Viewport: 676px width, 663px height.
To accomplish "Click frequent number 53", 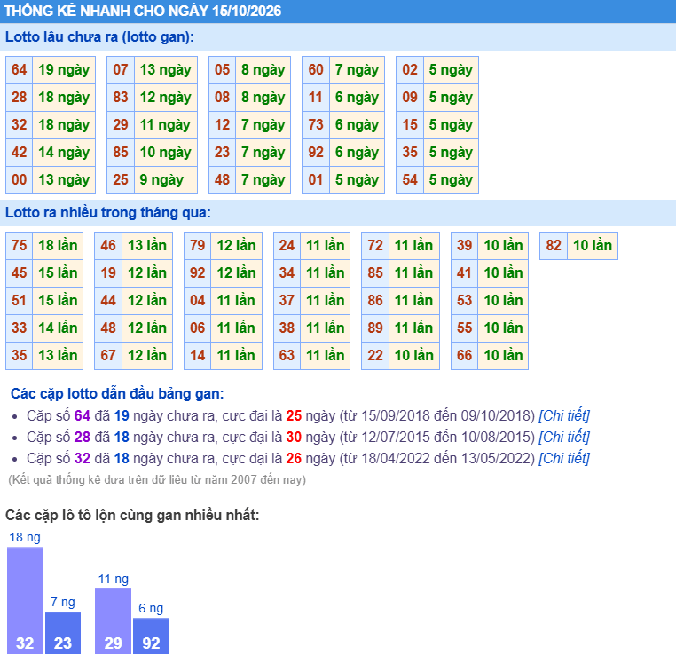I will [x=464, y=301].
